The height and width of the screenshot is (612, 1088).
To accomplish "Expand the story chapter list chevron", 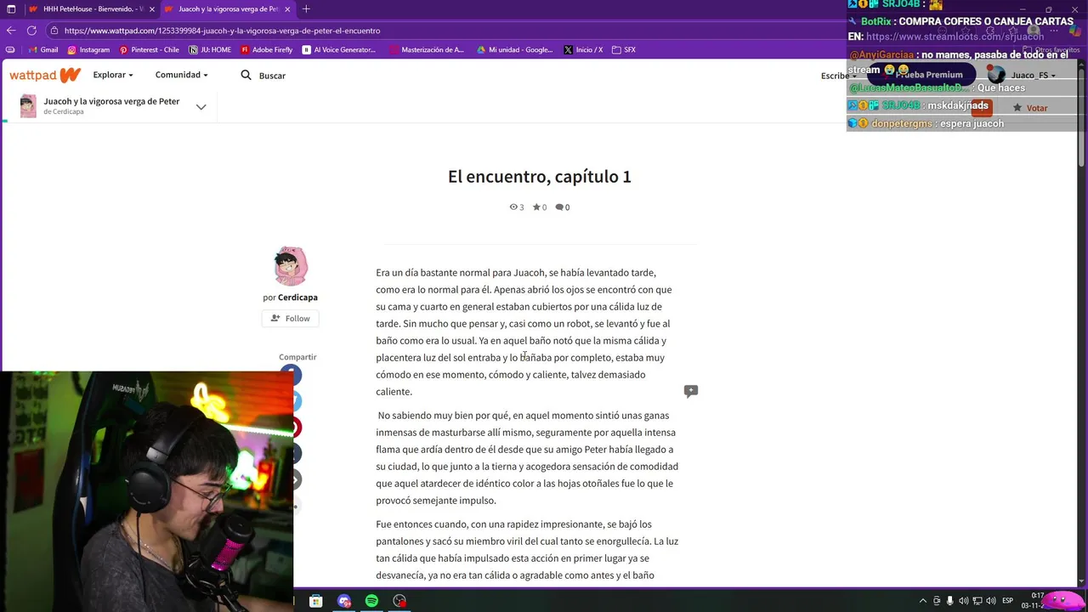I will pyautogui.click(x=201, y=106).
